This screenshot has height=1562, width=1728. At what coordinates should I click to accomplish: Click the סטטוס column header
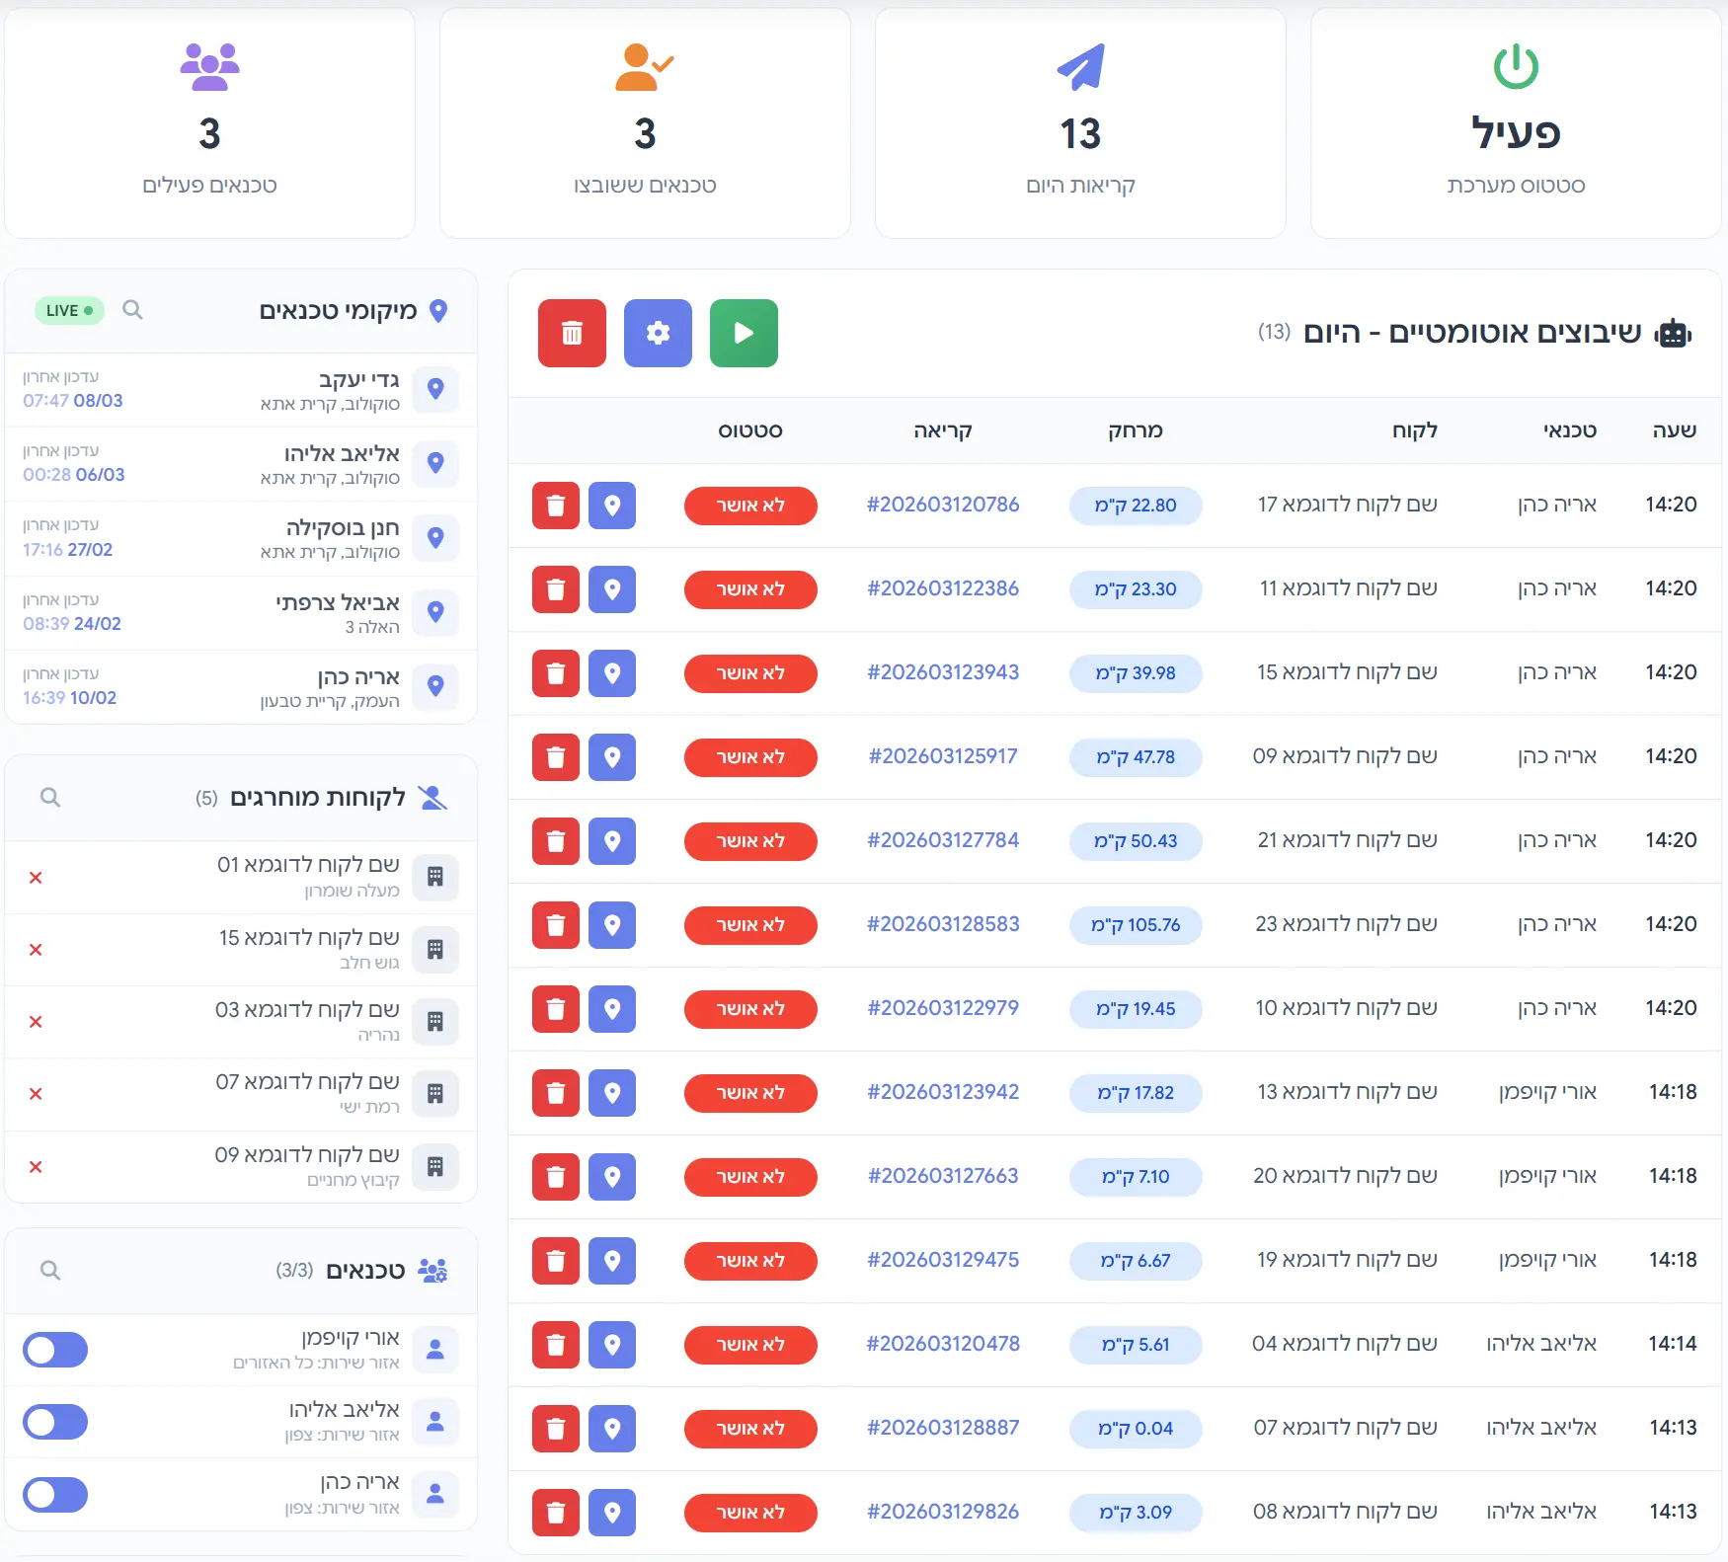[750, 430]
